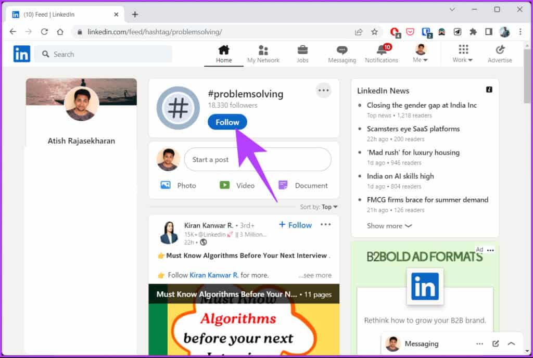Viewport: 533px width, 358px height.
Task: Follow Kiran Kanwar R. from post header
Action: 296,225
